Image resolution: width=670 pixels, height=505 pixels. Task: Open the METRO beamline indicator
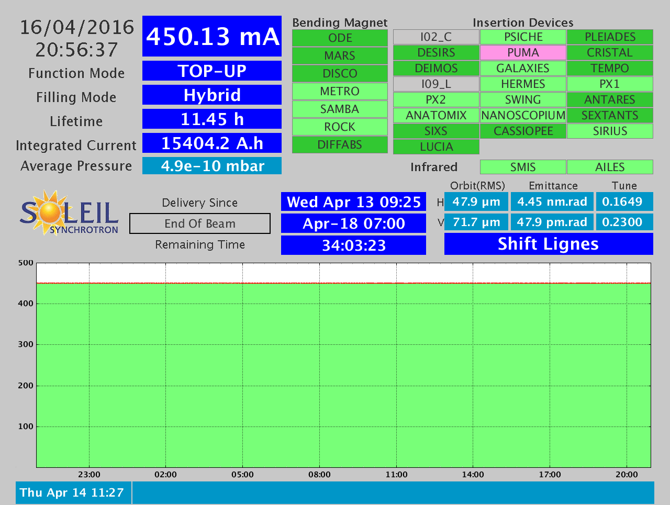[x=340, y=92]
